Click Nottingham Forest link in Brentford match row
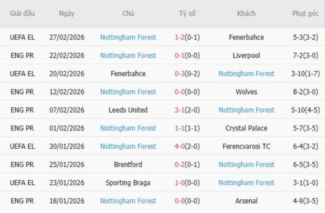The width and height of the screenshot is (325, 213). pos(246,164)
